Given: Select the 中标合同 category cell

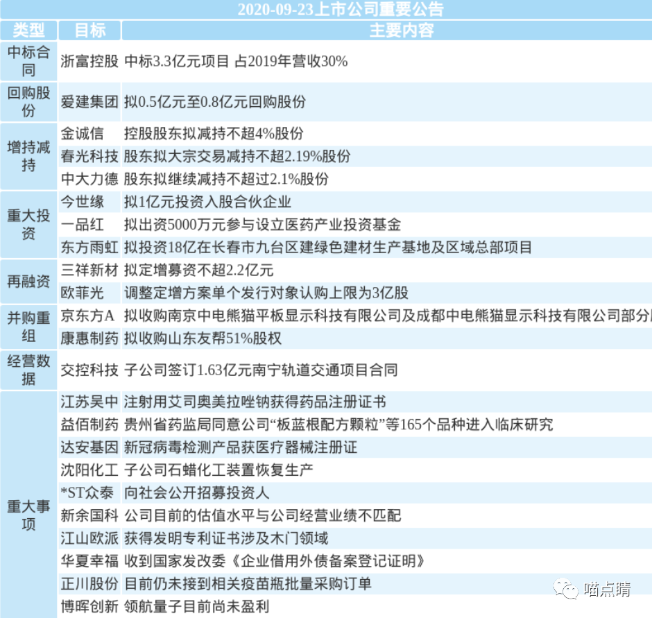Looking at the screenshot, I should pos(28,61).
